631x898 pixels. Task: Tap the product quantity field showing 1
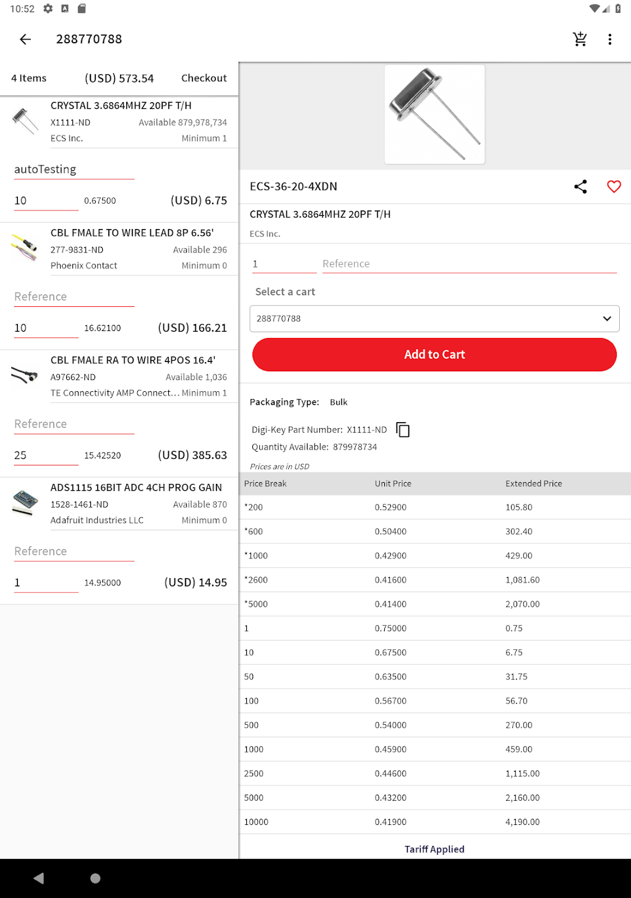pyautogui.click(x=284, y=264)
